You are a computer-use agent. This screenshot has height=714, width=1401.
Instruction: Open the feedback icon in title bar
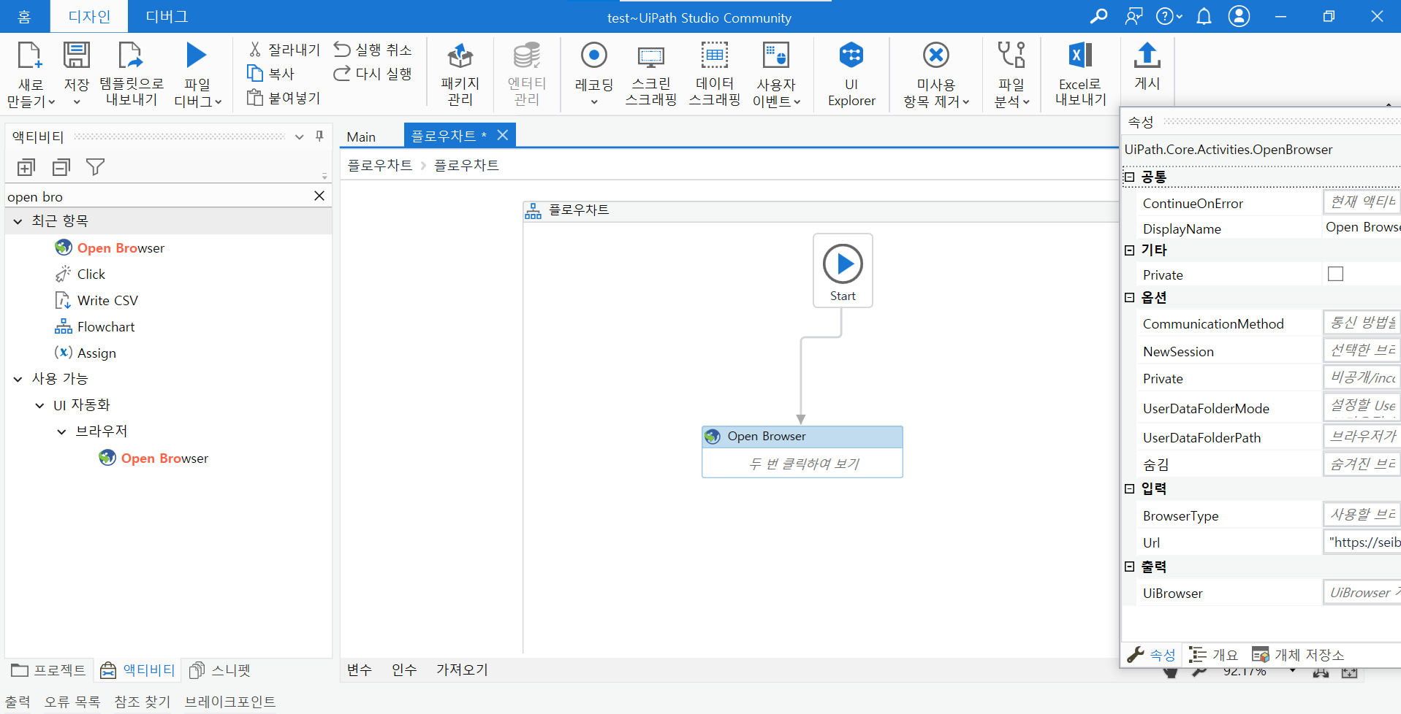tap(1134, 16)
